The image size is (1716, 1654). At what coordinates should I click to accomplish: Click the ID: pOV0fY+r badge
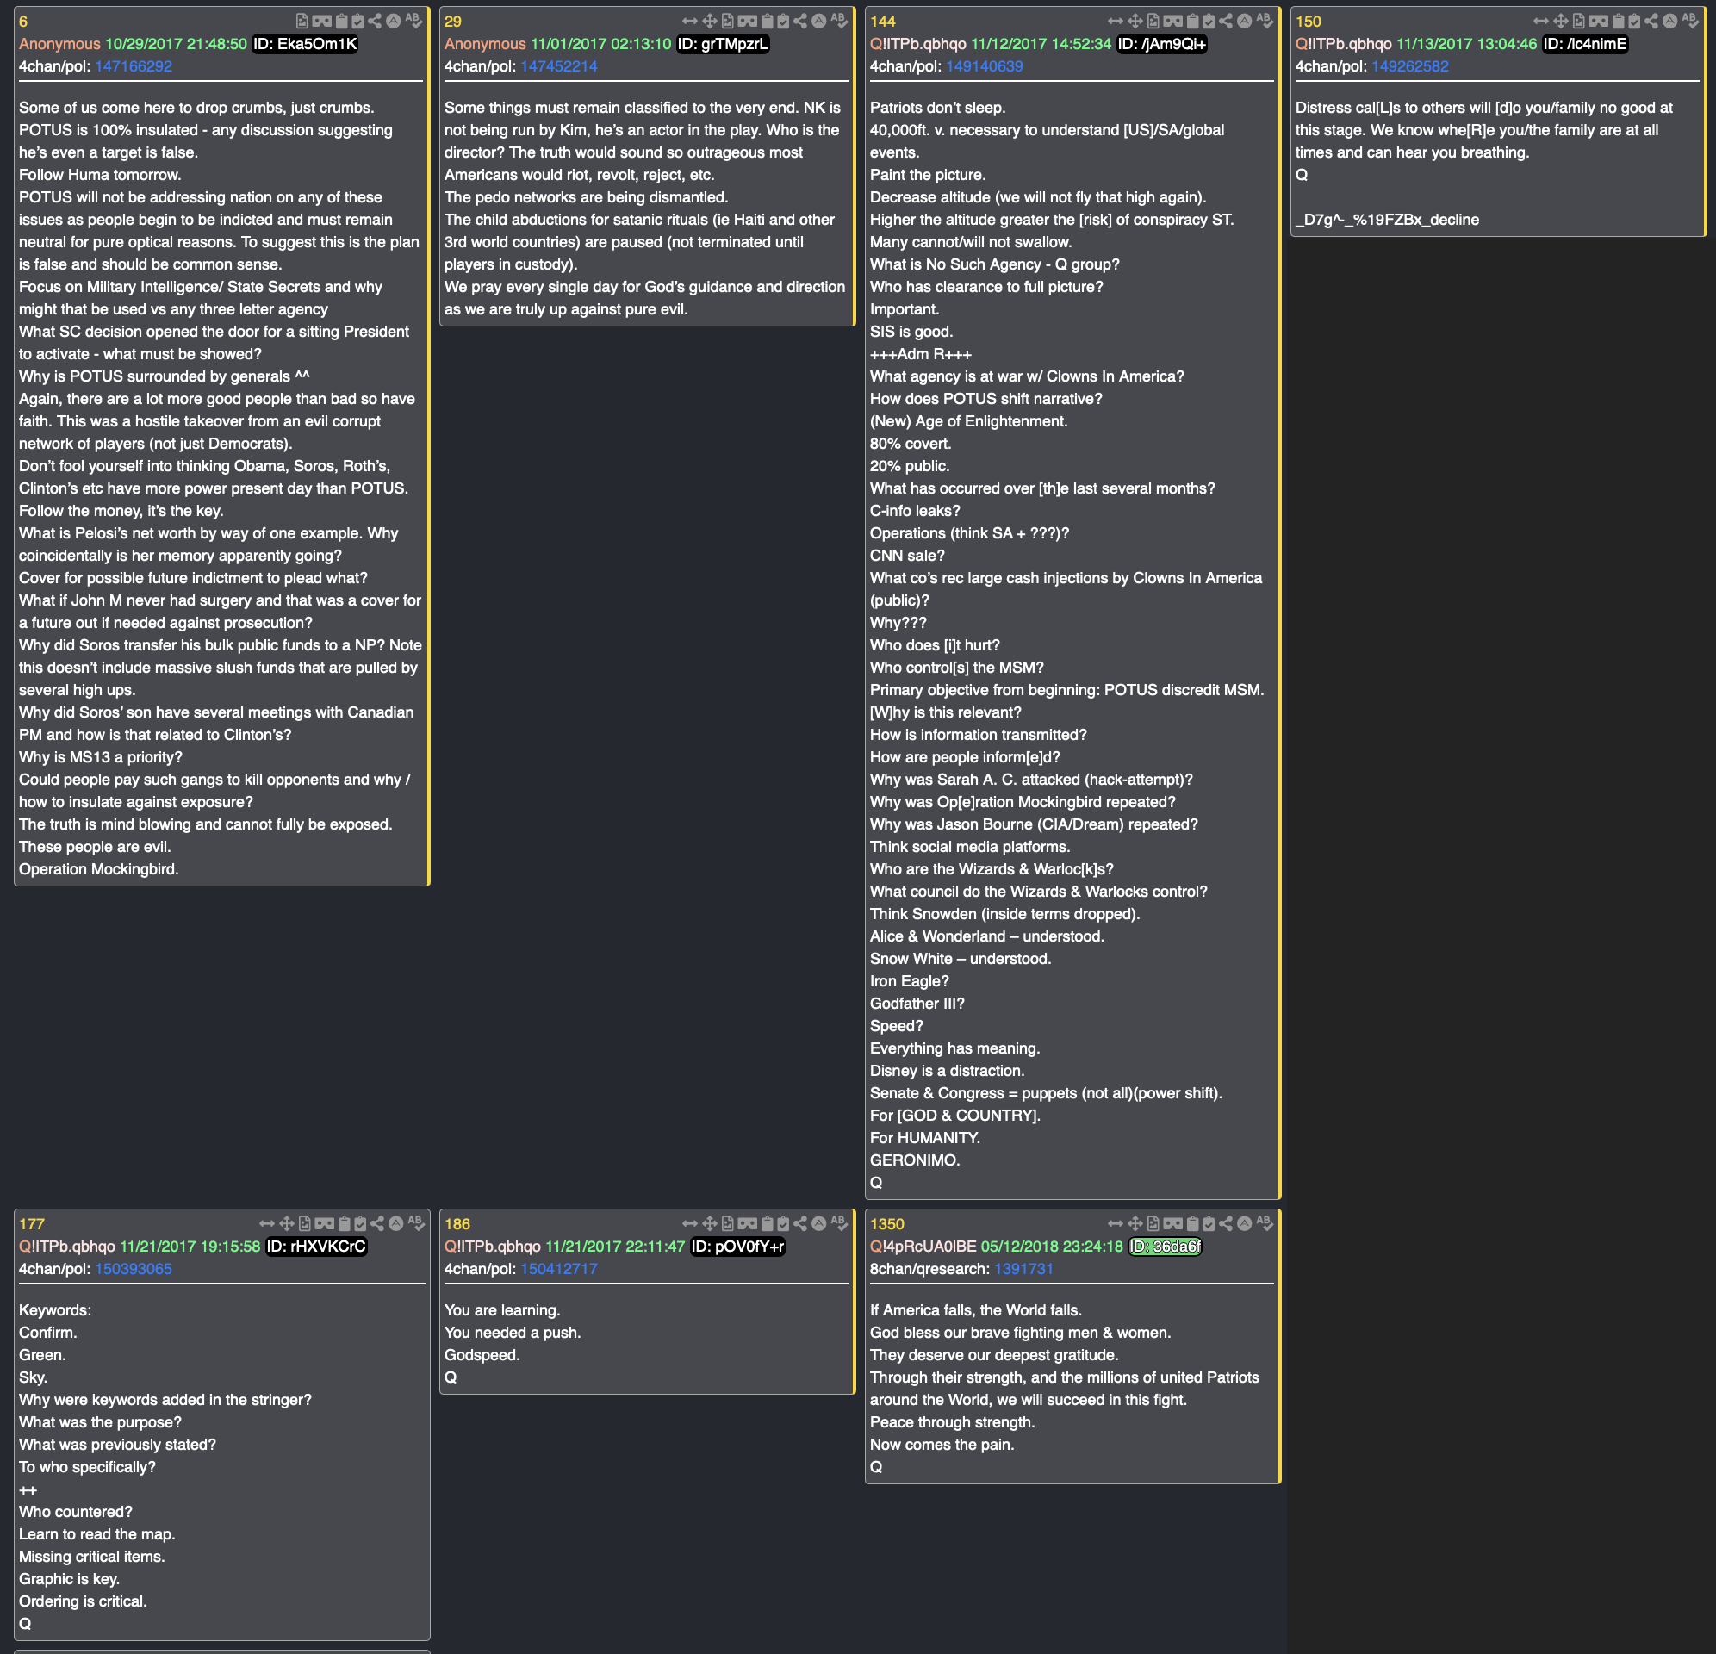point(737,1246)
